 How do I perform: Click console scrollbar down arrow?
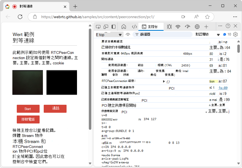238,163
